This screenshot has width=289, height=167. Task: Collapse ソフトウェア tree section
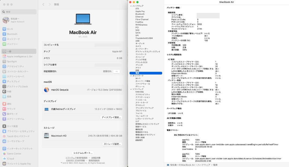coord(131,89)
